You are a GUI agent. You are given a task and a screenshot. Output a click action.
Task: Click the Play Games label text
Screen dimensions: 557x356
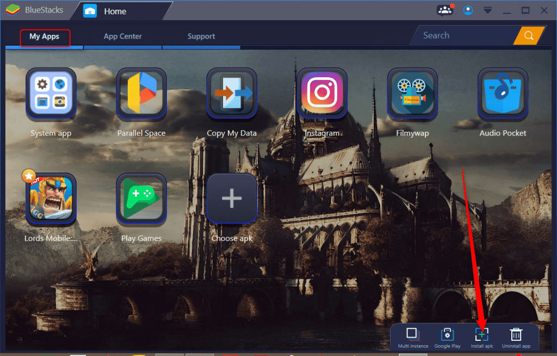coord(141,238)
